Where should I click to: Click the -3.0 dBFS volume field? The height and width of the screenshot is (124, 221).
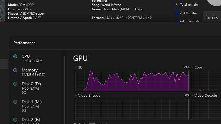click(212, 18)
